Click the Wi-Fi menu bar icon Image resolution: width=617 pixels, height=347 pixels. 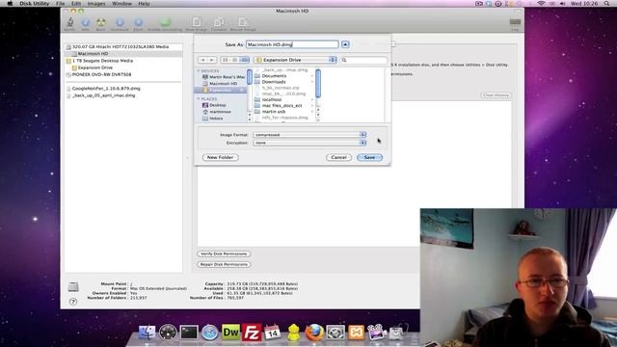pyautogui.click(x=542, y=4)
